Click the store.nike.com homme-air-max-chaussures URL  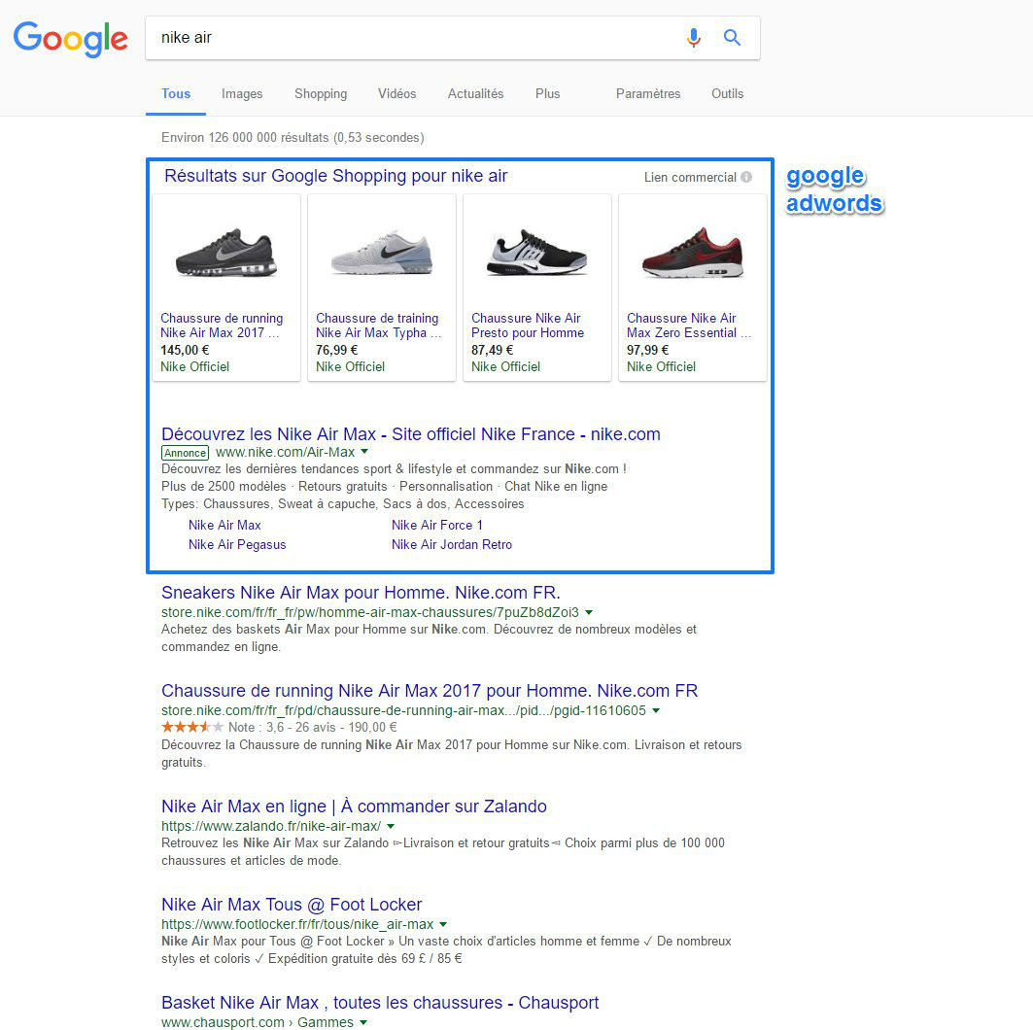coord(370,612)
